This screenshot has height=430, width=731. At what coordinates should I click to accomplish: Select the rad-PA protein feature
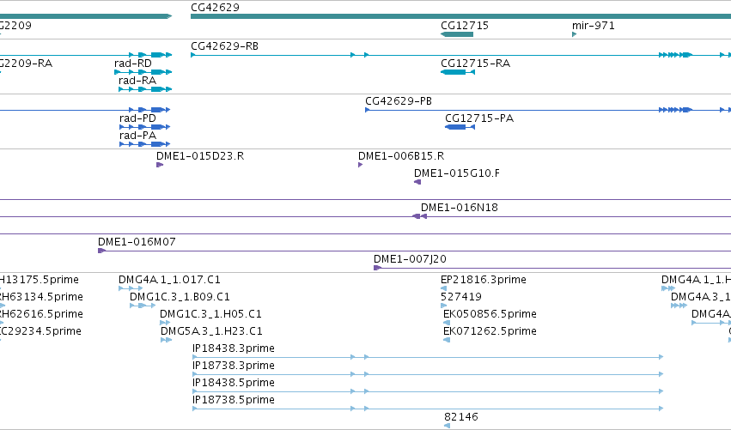(145, 144)
